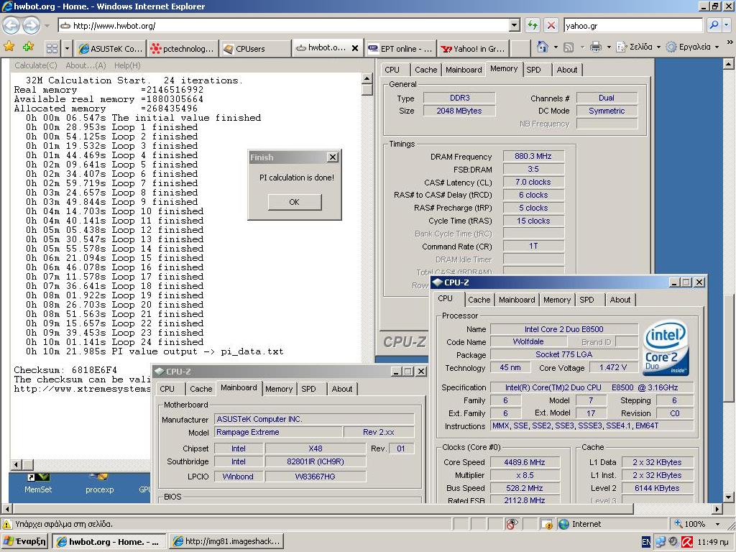Open the recent pages dropdown beside Forward
The width and height of the screenshot is (736, 552).
coord(47,25)
